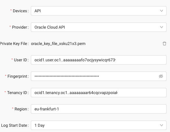The height and width of the screenshot is (132, 170).
Task: Click the User ID label text
Action: (20, 60)
